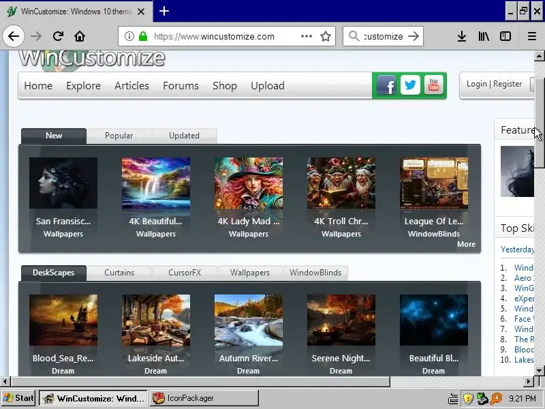Screen dimensions: 545x409
Task: Open the Home navigation item
Action: 38,86
